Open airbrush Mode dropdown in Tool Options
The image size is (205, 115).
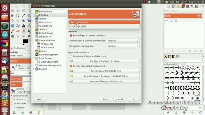pyautogui.click(x=23, y=56)
